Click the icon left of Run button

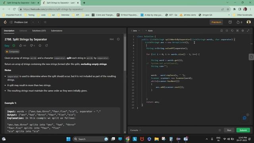pos(219,130)
